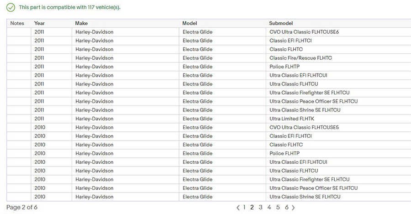This screenshot has width=411, height=214.
Task: Click year 2010 in the CVO FLHTCUSE5 row
Action: (x=40, y=127)
